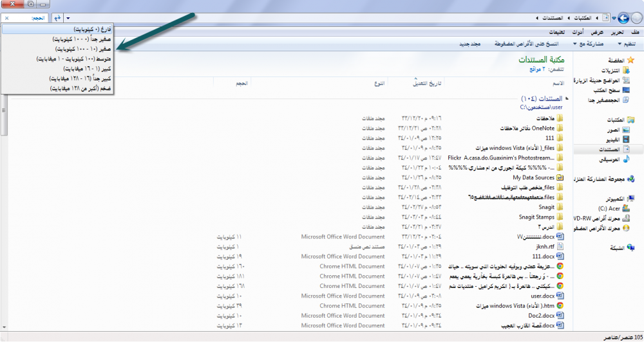
Task: Clear the search box with the X
Action: point(7,18)
